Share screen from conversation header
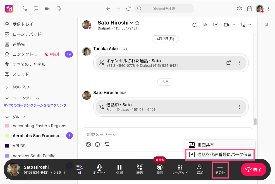Image resolution: width=275 pixels, height=184 pixels. point(216,25)
